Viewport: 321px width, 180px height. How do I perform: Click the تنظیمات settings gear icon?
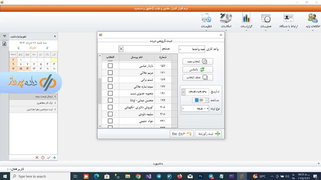point(206,18)
